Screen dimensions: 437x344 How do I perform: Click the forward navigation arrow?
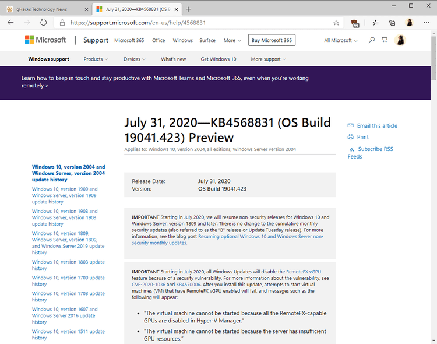pos(27,23)
